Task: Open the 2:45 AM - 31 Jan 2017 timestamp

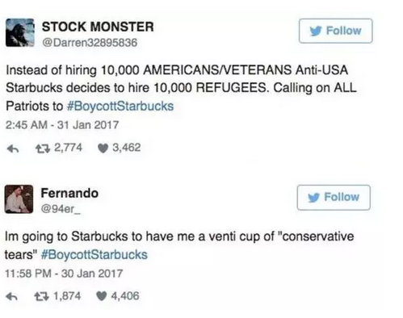Action: 62,125
